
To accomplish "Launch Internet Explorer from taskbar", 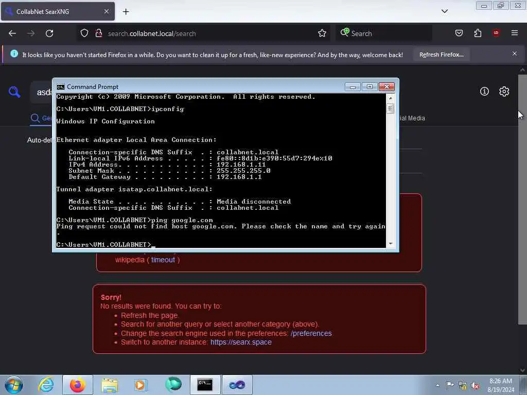I will tap(46, 385).
